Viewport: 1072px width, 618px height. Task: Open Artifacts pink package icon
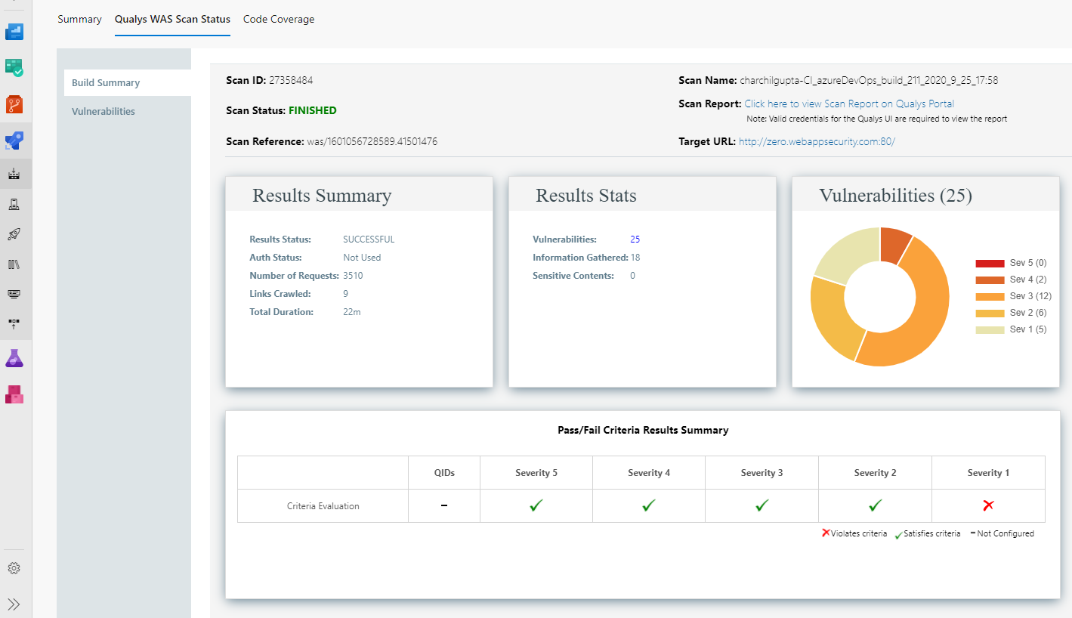(x=15, y=394)
